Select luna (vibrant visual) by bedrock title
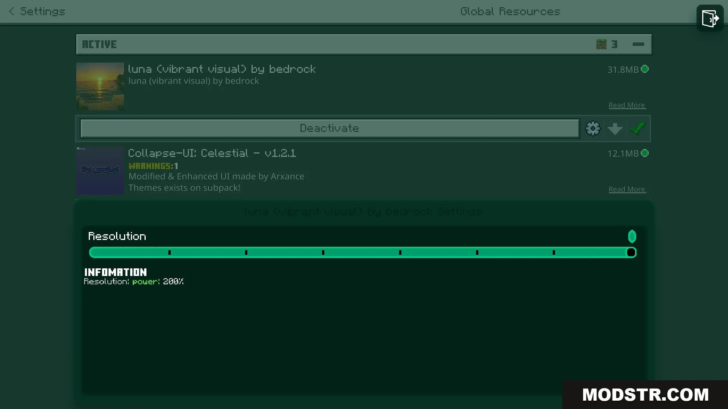The image size is (728, 409). 222,69
